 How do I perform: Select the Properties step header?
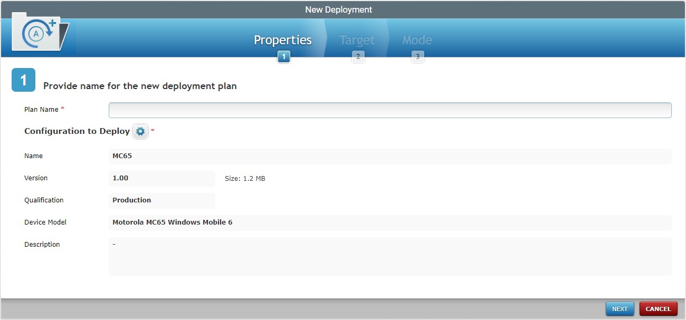pyautogui.click(x=282, y=40)
